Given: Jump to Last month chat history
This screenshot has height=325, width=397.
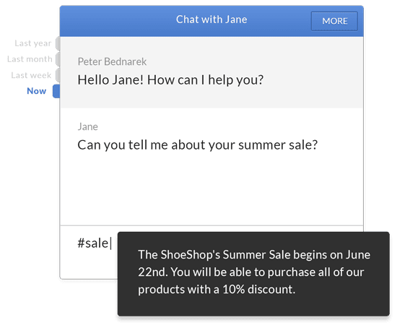Looking at the screenshot, I should pyautogui.click(x=30, y=59).
